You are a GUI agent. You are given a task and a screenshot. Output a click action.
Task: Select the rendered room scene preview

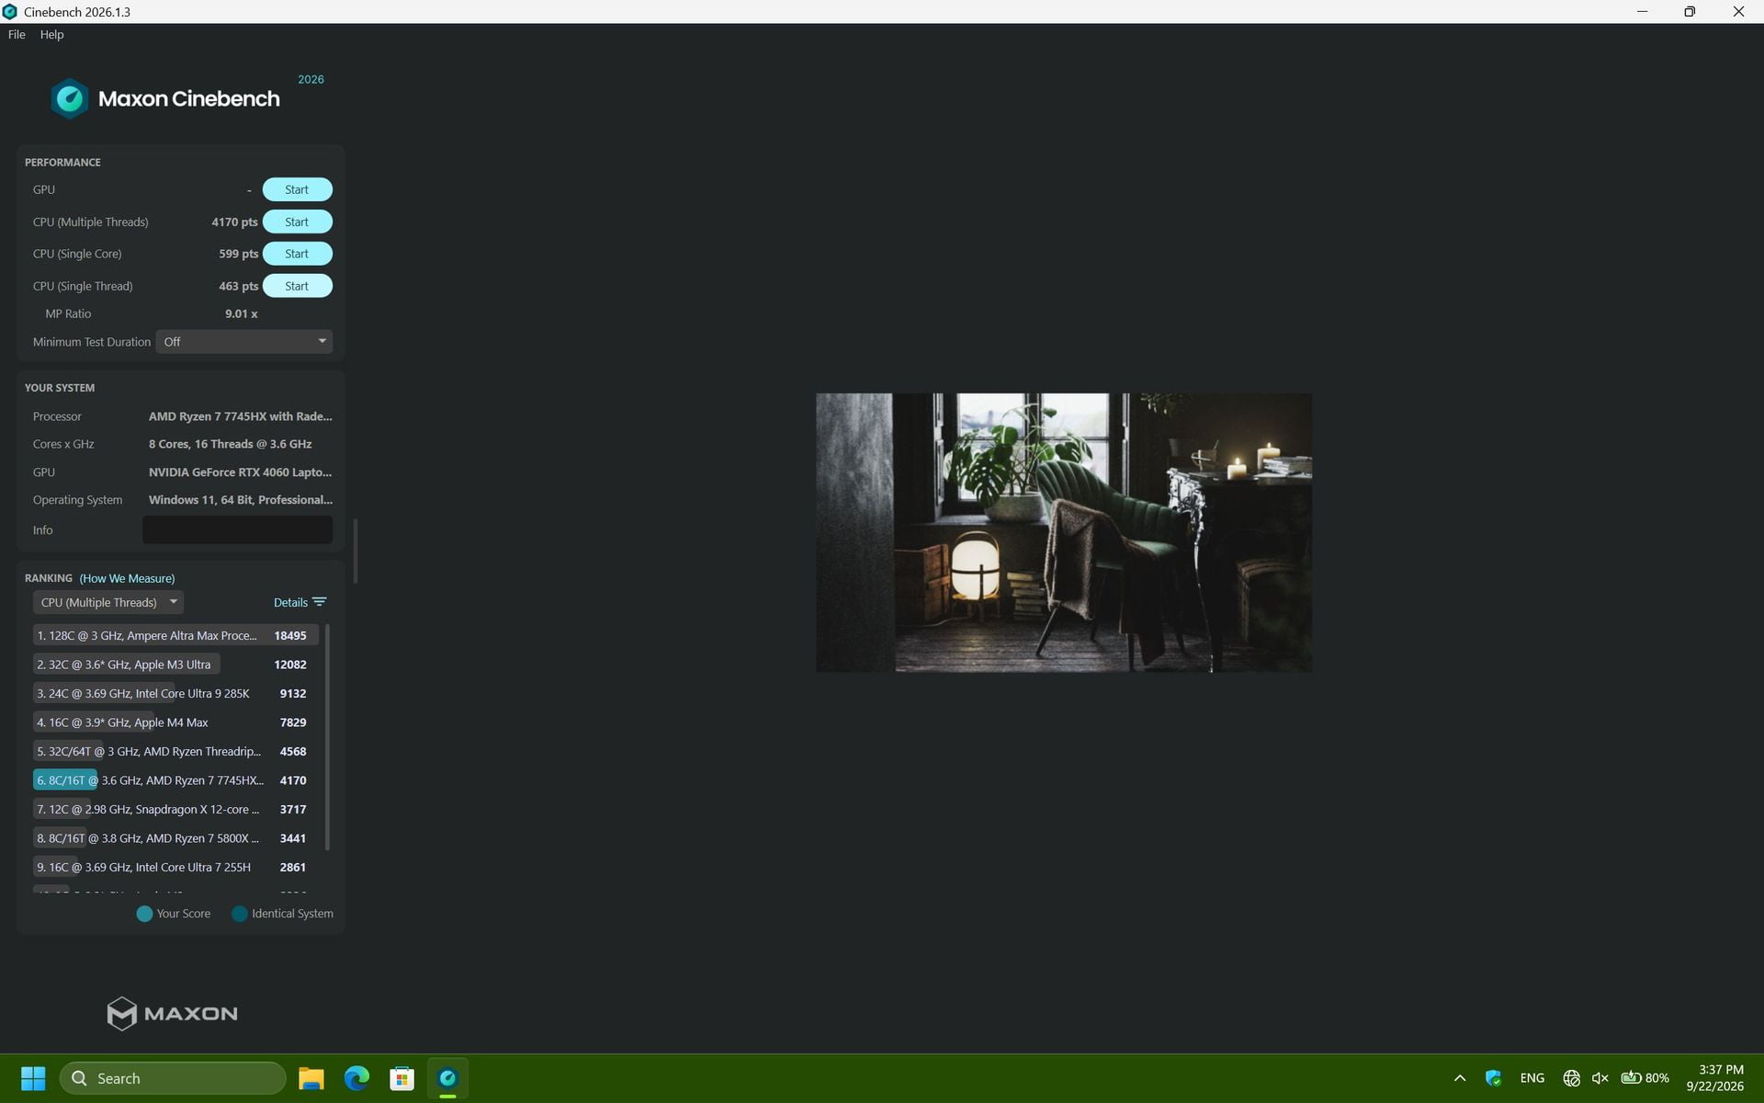click(1064, 532)
